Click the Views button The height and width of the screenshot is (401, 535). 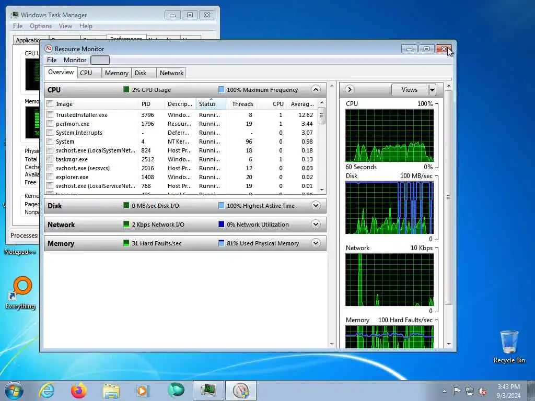(410, 90)
